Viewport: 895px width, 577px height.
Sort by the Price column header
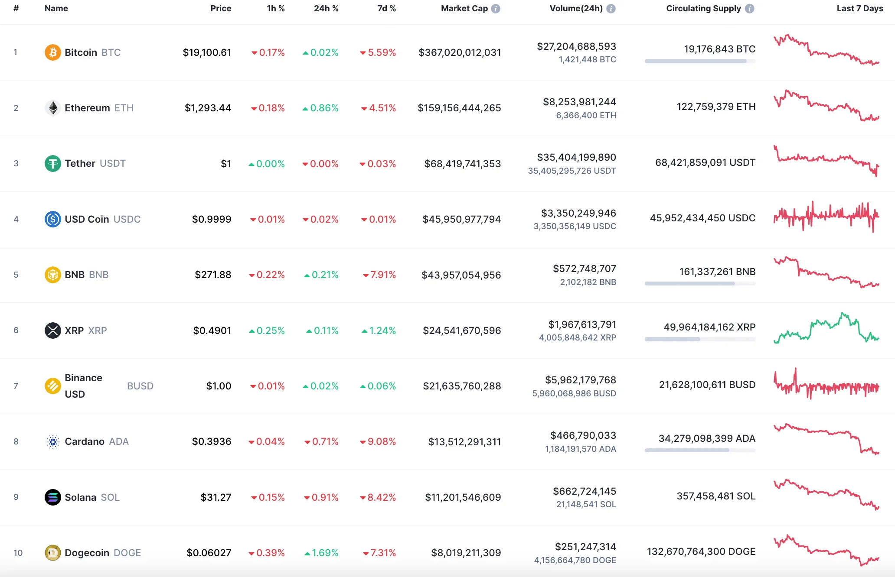coord(221,8)
